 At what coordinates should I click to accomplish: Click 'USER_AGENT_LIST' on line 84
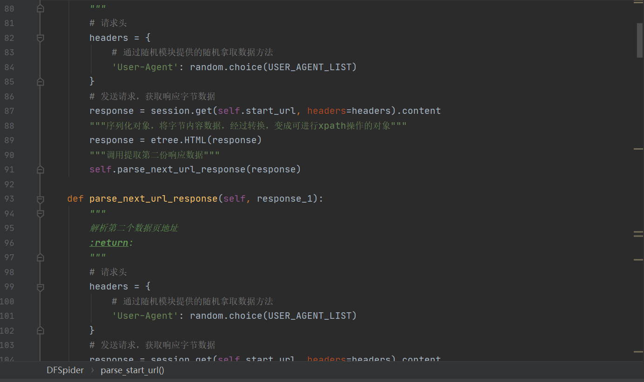tap(310, 67)
